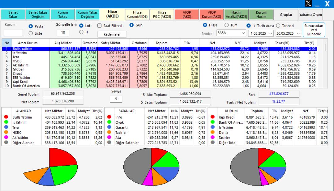Focus the Kurum input field
The width and height of the screenshot is (334, 191).
pyautogui.click(x=13, y=33)
